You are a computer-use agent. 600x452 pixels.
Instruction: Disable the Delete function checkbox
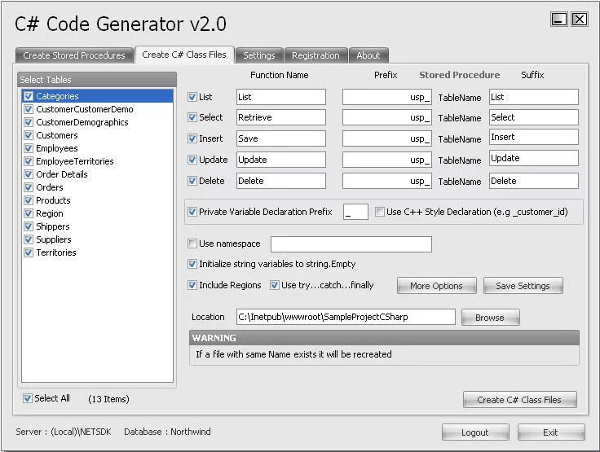[x=192, y=181]
